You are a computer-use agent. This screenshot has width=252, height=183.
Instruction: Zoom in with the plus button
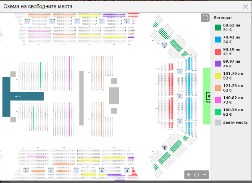click(x=189, y=175)
